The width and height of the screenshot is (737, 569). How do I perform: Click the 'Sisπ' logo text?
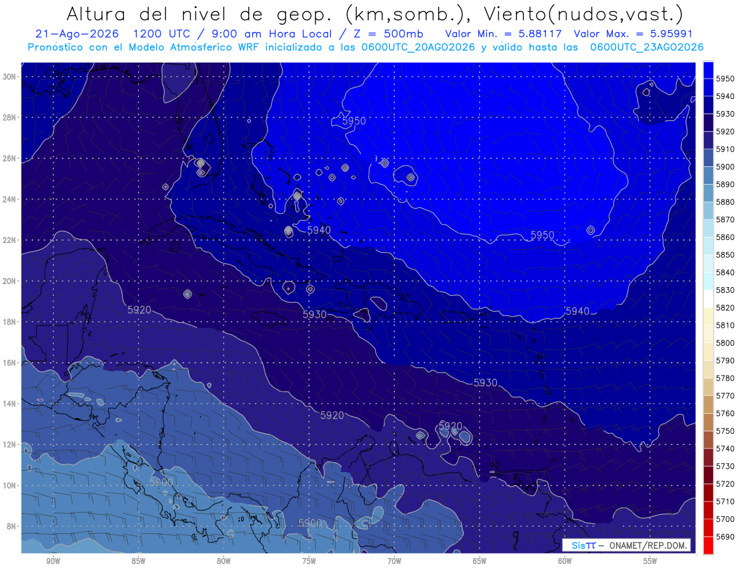(584, 545)
